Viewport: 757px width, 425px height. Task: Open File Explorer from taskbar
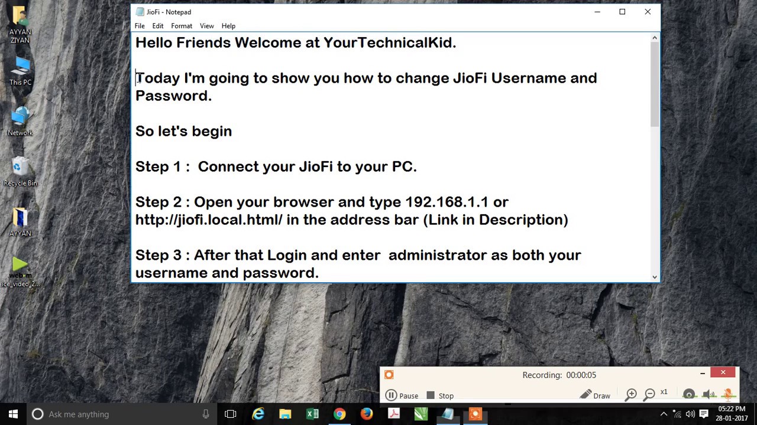click(x=285, y=414)
